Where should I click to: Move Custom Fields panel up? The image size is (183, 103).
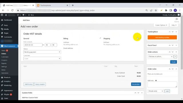point(135,93)
